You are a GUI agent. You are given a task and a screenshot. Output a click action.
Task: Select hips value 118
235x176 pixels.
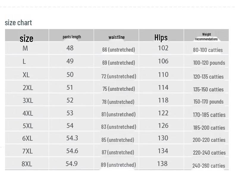[x=163, y=100]
